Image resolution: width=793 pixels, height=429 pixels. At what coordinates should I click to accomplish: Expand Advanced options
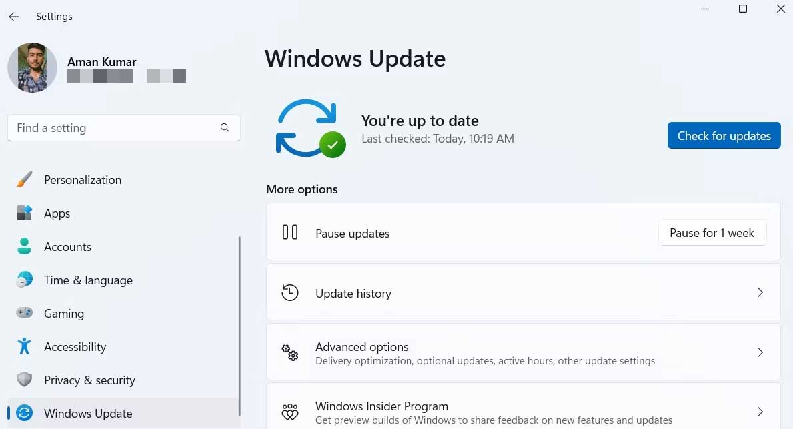point(524,352)
